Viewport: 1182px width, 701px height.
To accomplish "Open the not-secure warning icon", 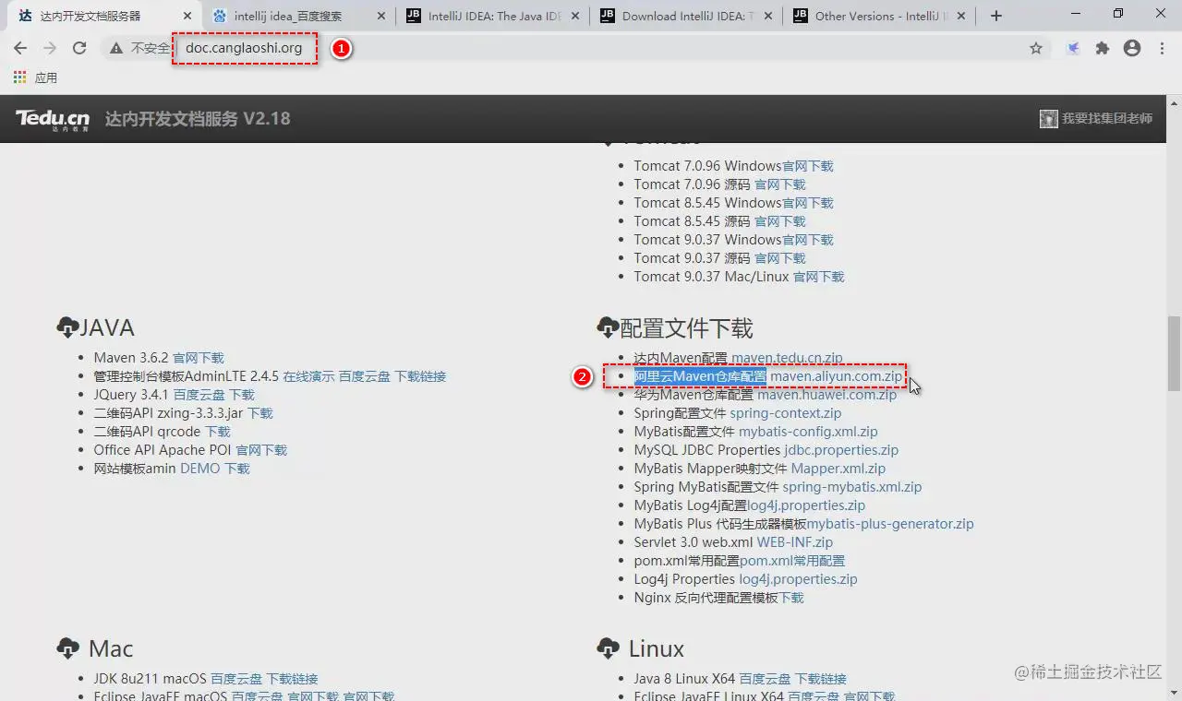I will coord(116,48).
